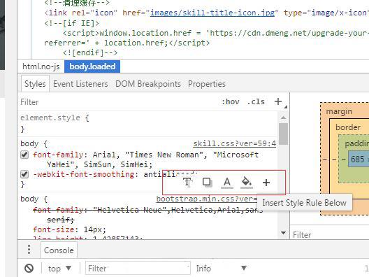The image size is (369, 277).
Task: Click the text-shadow icon in style toolbar
Action: click(187, 182)
